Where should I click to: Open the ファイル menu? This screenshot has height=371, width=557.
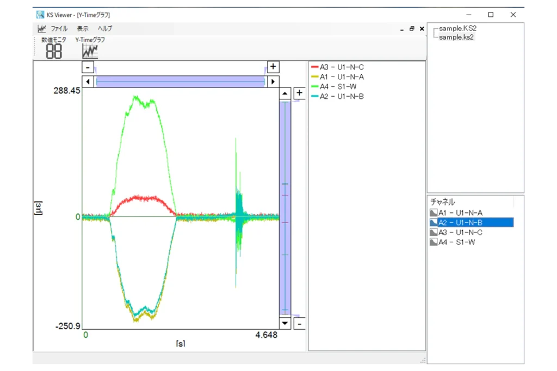coord(59,29)
